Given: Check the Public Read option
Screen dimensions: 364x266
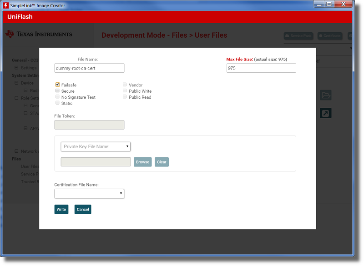Looking at the screenshot, I should [125, 97].
